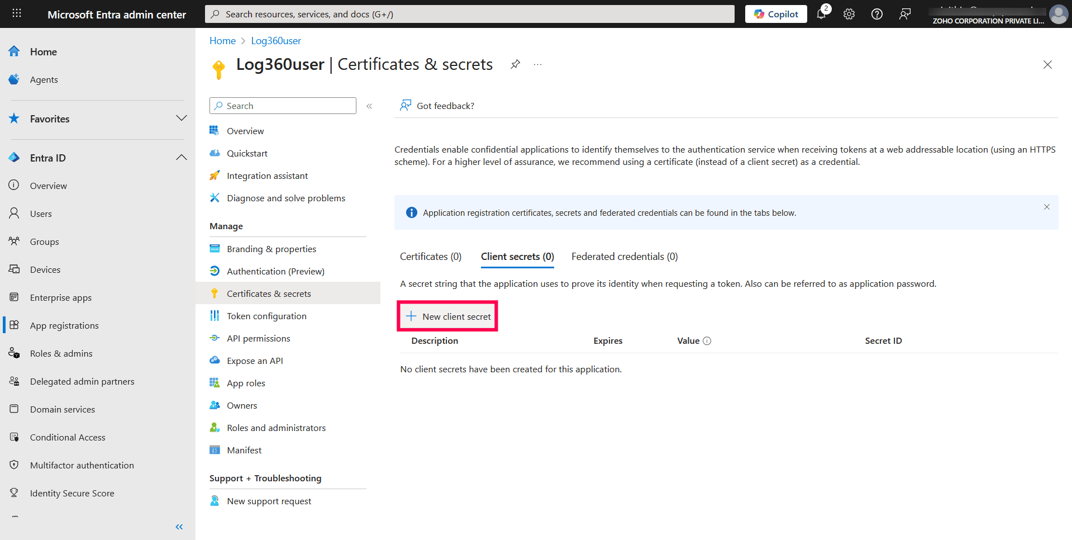Navigate to Home via breadcrumb link
This screenshot has height=540, width=1072.
tap(222, 40)
